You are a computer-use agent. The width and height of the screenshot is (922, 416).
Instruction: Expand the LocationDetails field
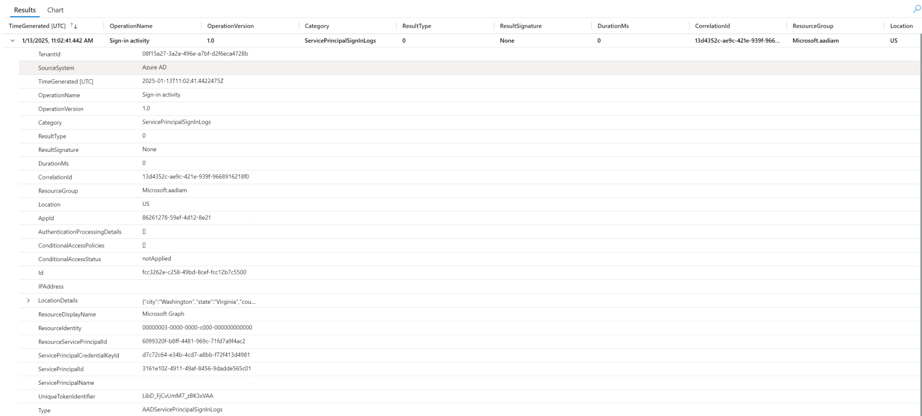coord(28,300)
